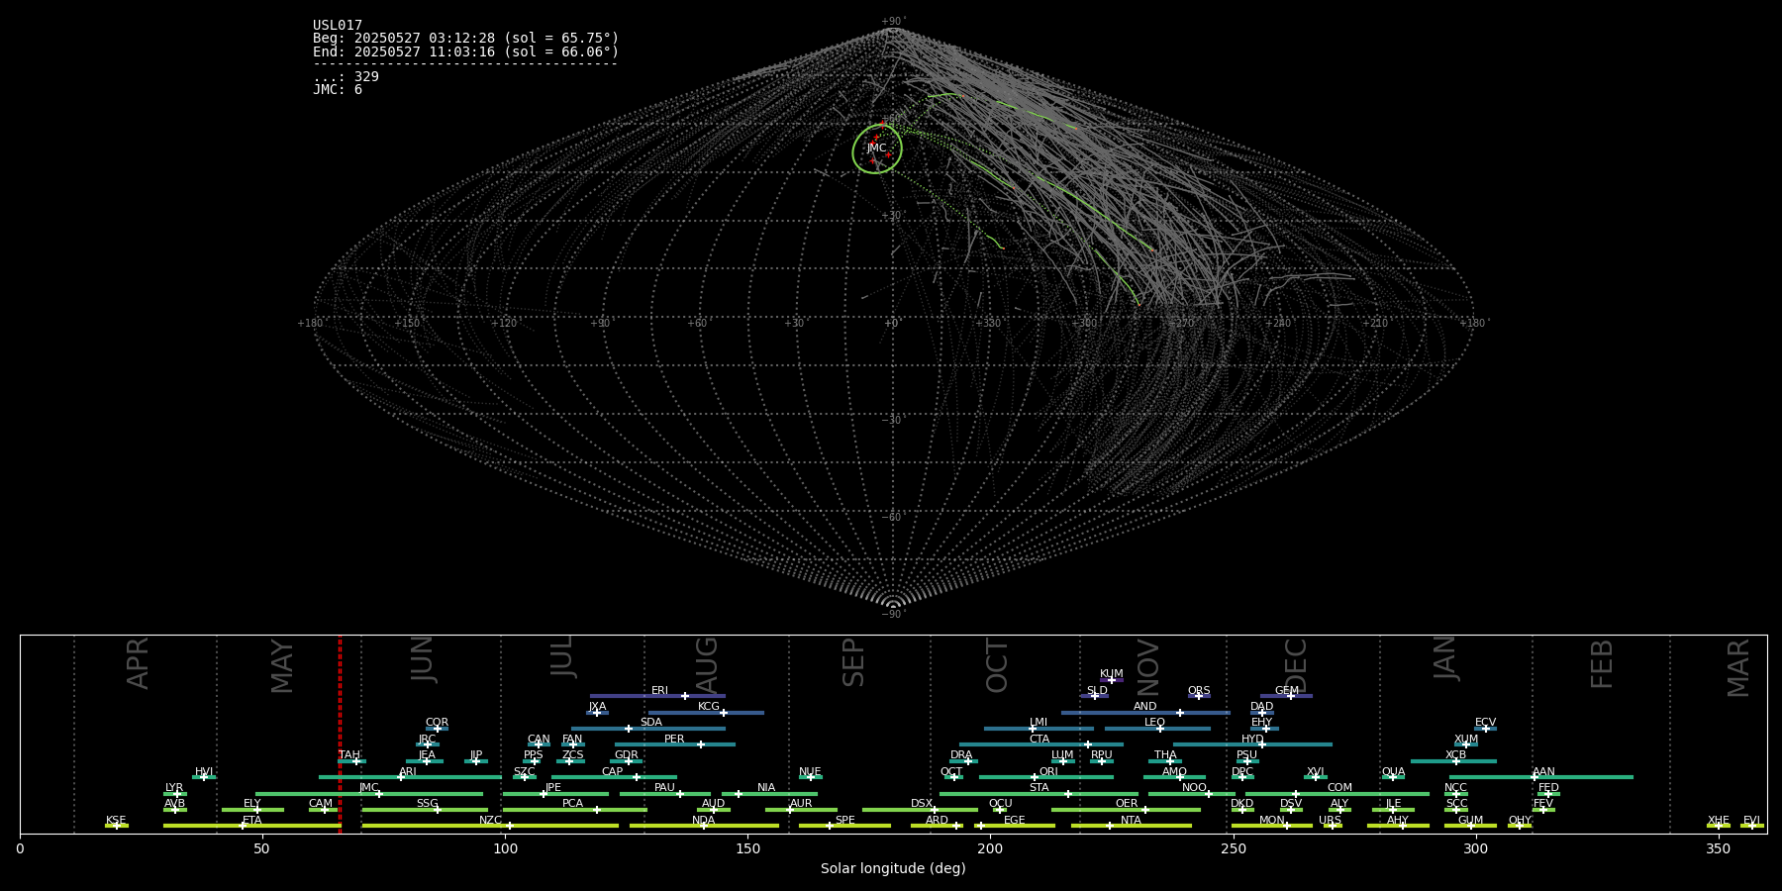Click the COR shower label
Viewport: 1782px width, 891px height.
(x=437, y=723)
